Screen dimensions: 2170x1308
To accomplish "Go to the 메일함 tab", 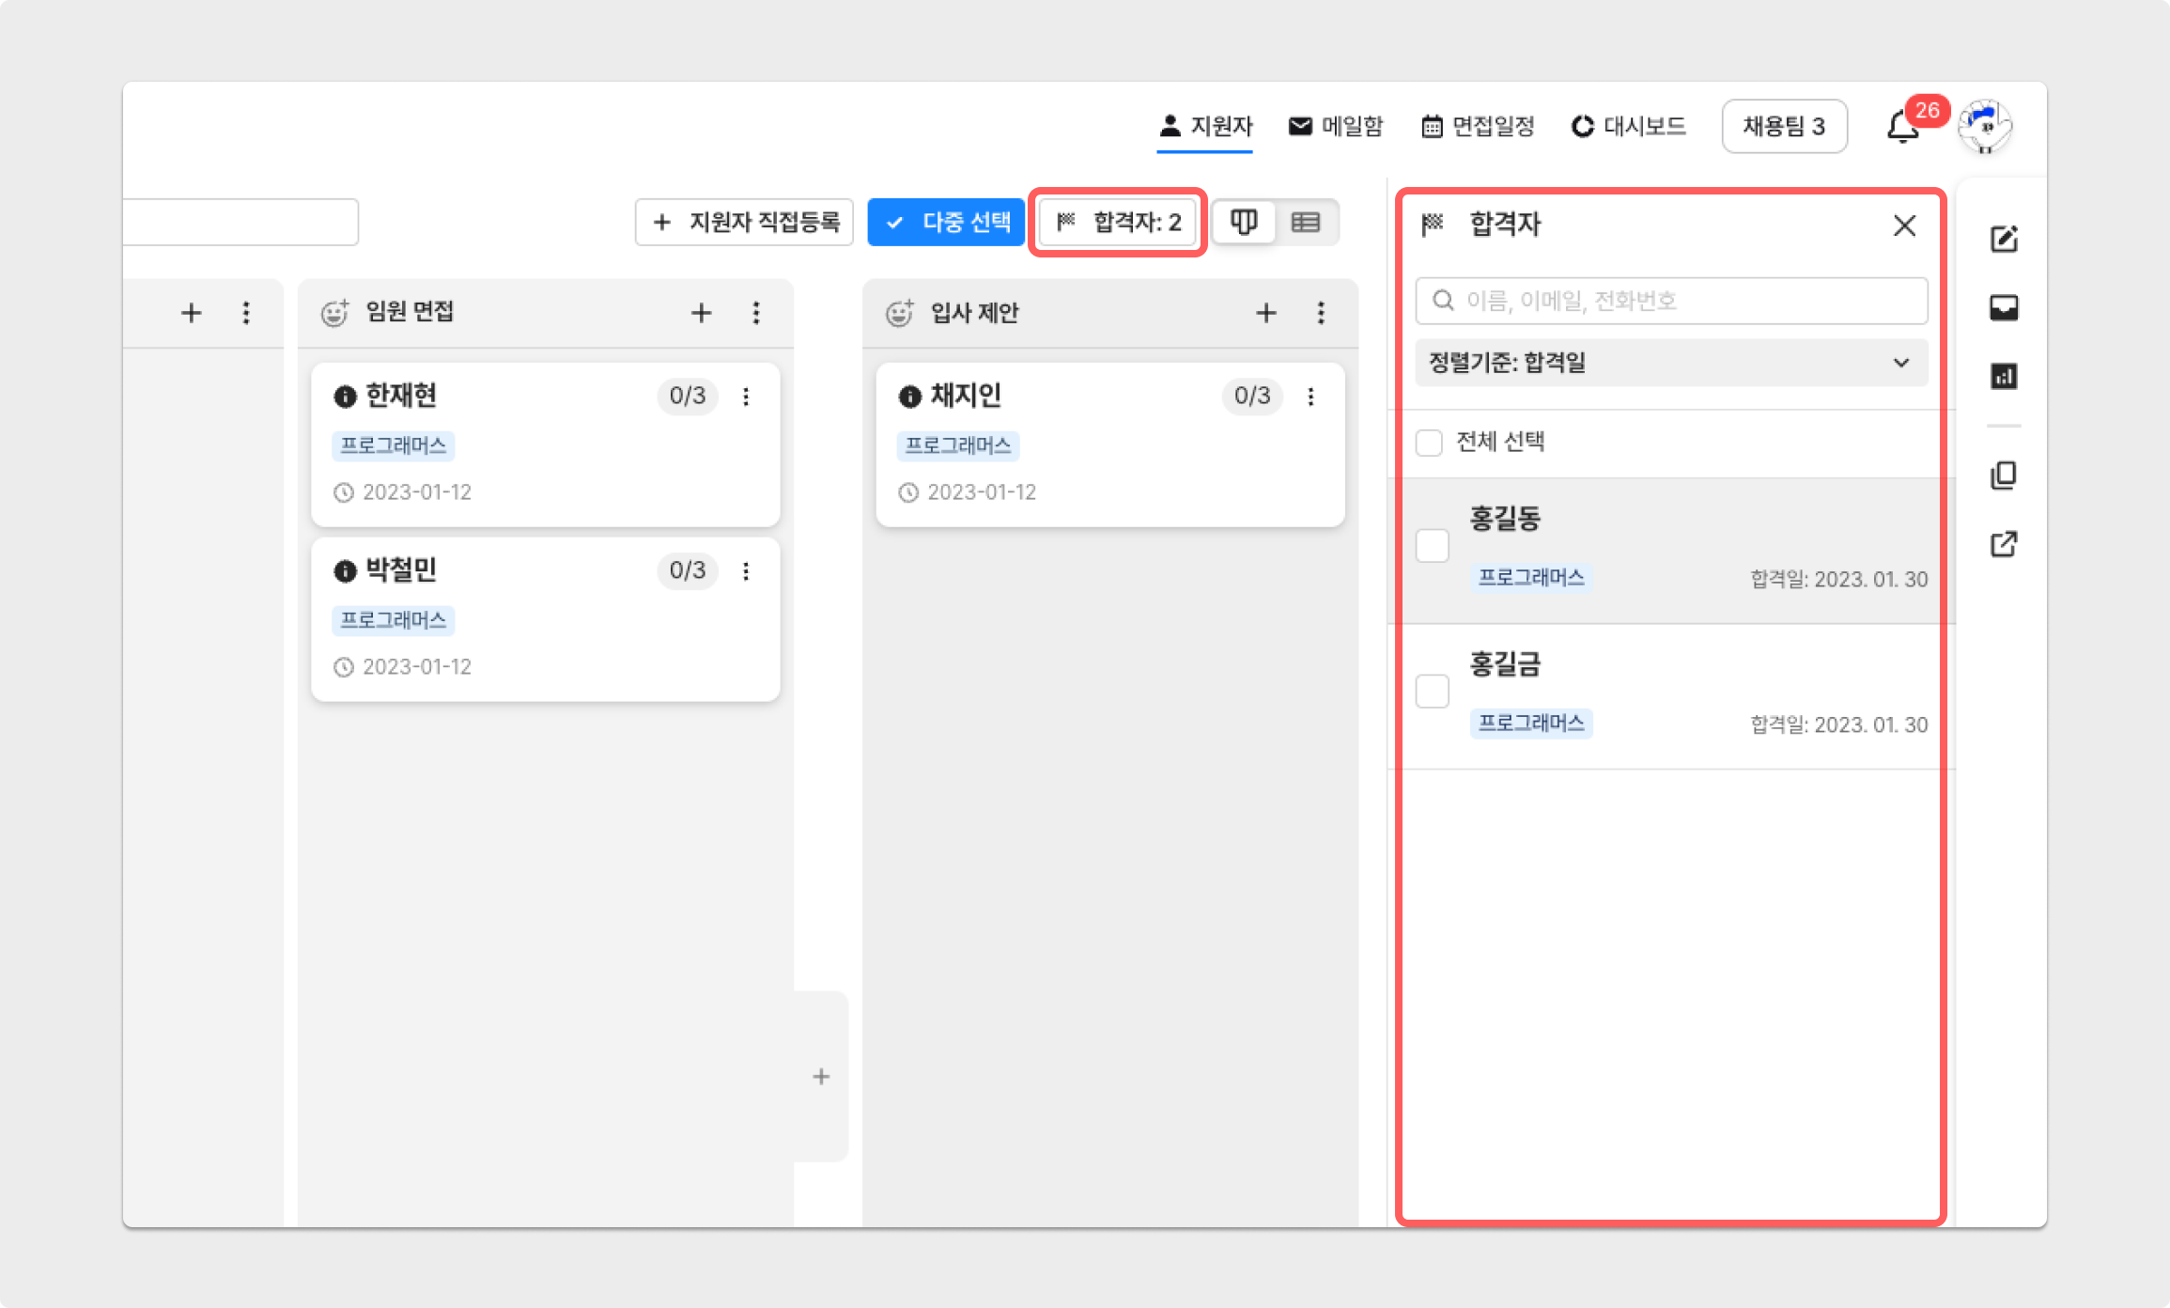I will pos(1336,126).
